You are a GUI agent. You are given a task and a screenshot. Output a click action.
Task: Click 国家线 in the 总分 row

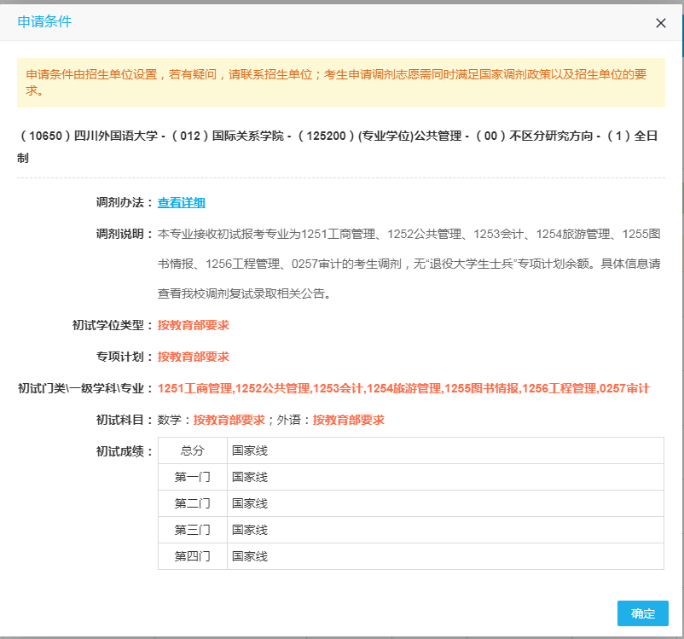point(250,450)
